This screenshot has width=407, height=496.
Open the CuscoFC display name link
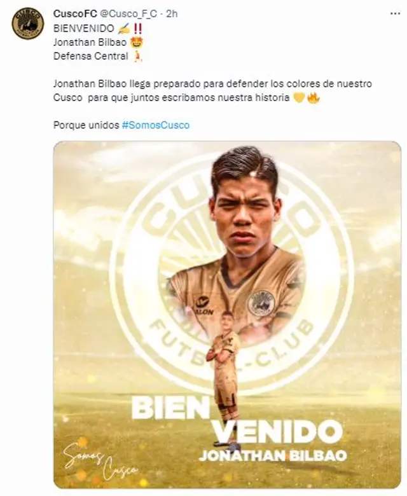75,13
